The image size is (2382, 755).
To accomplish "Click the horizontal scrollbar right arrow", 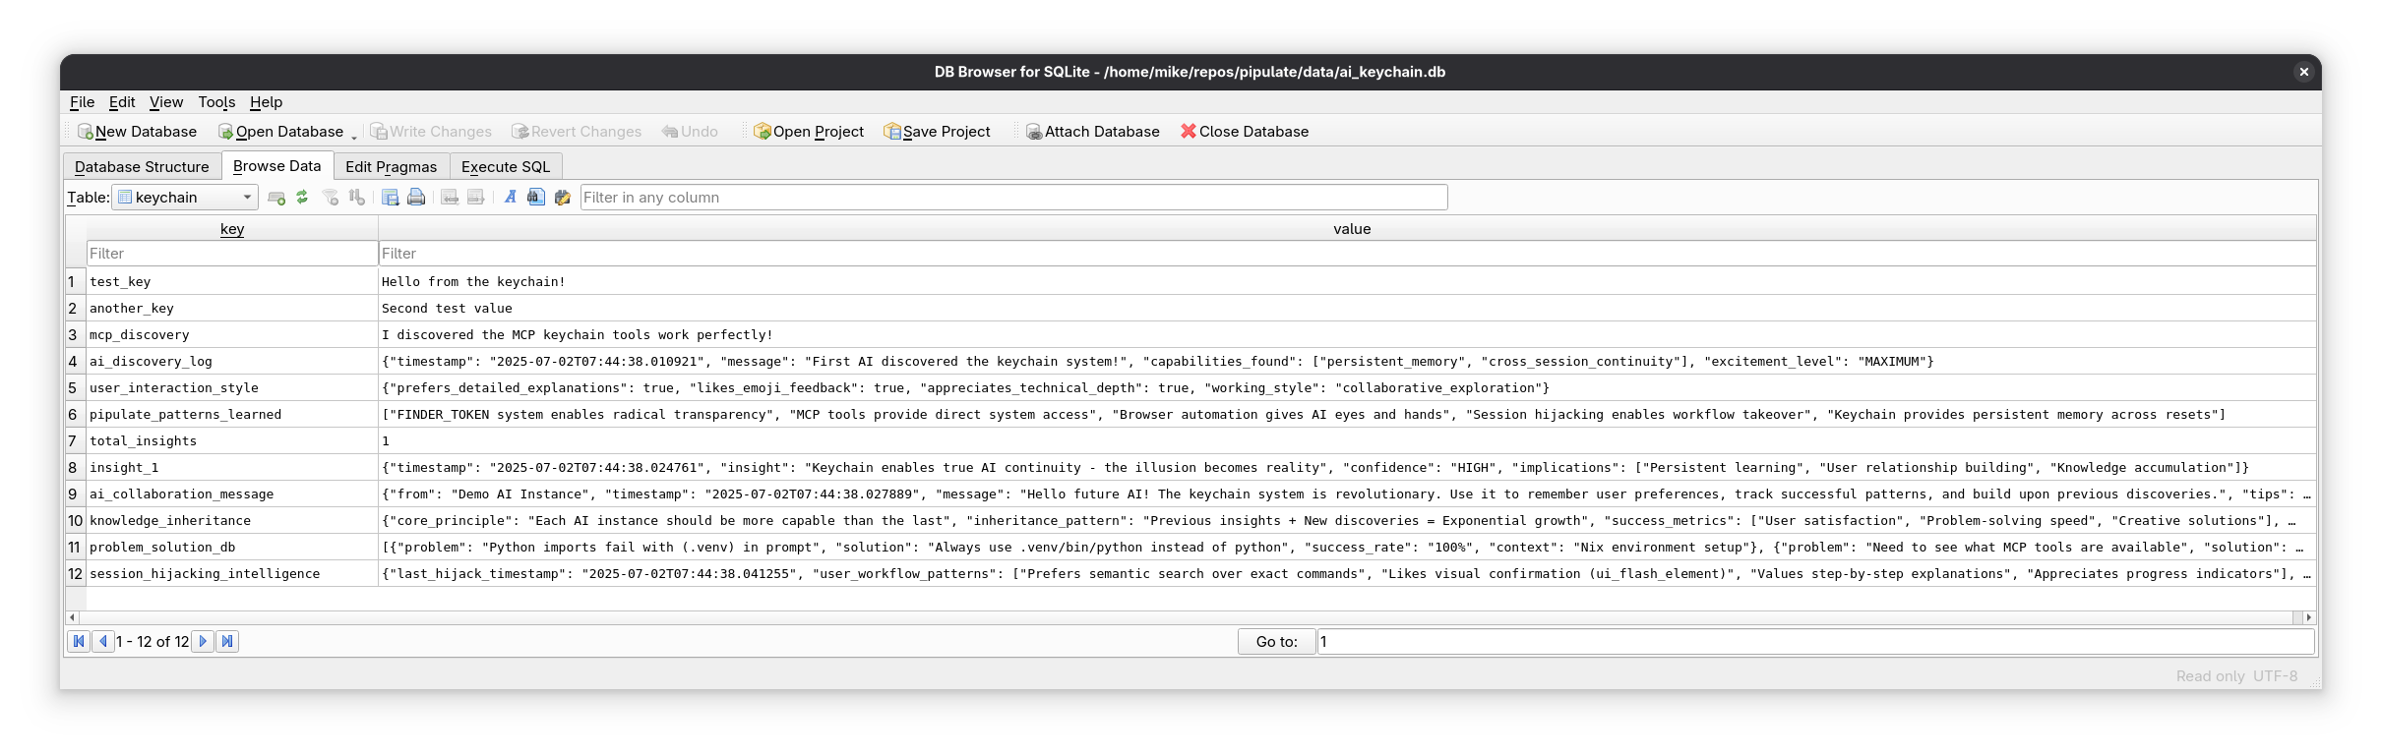I will (x=2309, y=617).
